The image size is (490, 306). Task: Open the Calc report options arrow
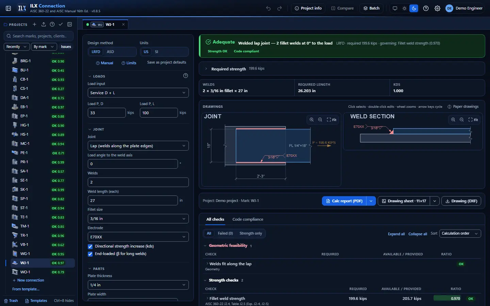pos(371,201)
